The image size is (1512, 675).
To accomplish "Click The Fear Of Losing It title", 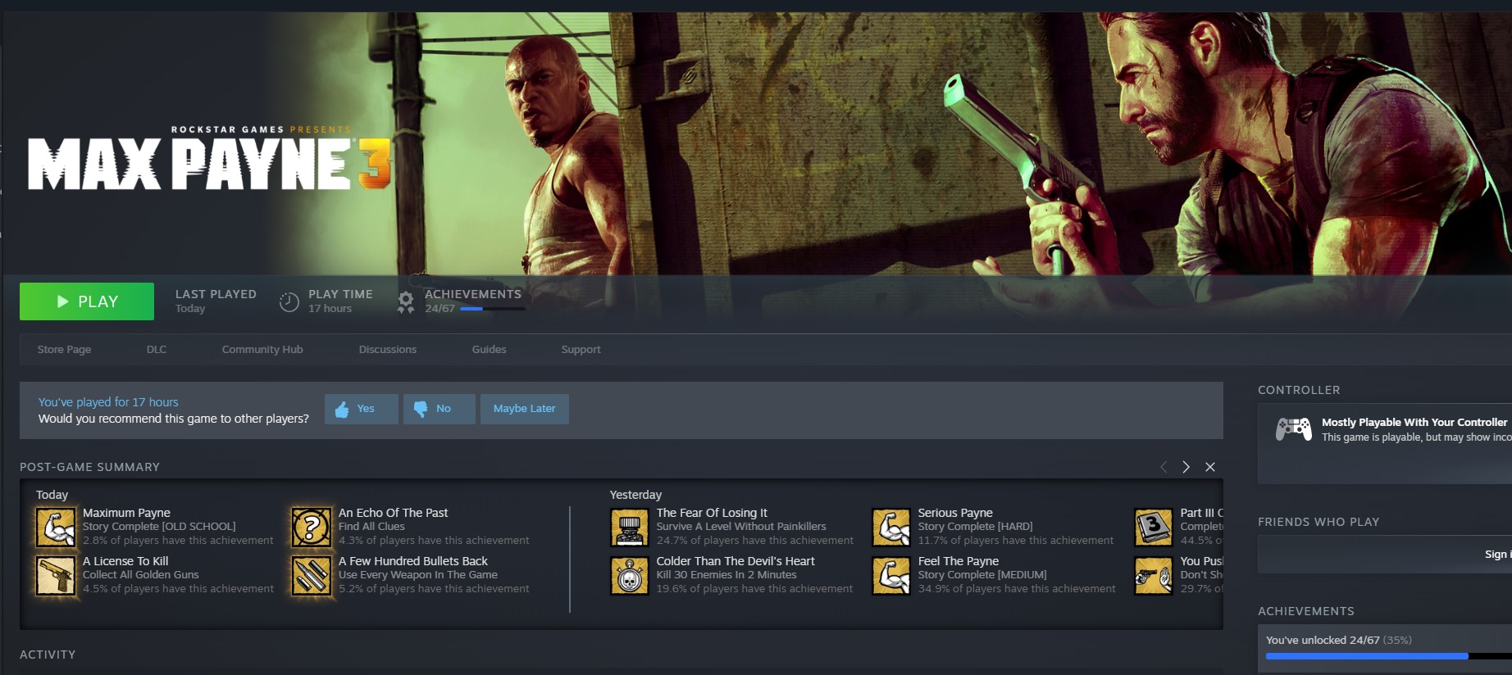I will (x=713, y=513).
